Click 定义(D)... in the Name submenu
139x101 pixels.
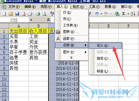pos(105,46)
